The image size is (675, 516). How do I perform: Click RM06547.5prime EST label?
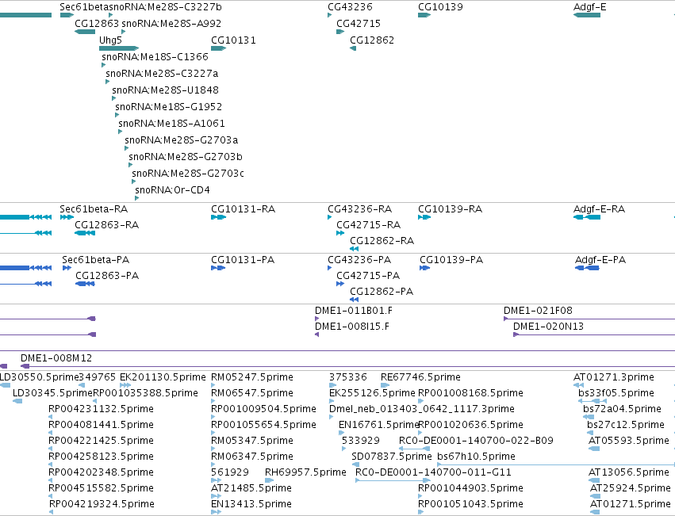[x=252, y=393]
